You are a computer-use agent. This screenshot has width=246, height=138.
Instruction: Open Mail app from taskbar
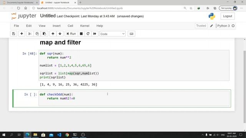51,135
